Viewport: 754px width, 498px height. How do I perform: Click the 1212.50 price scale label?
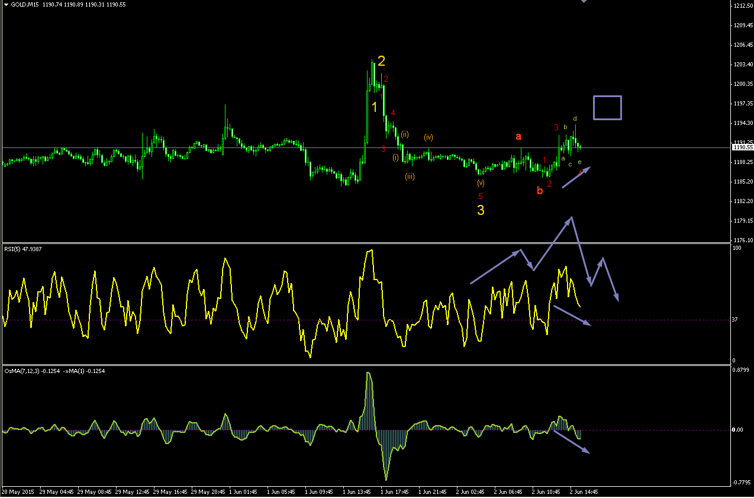[x=742, y=6]
